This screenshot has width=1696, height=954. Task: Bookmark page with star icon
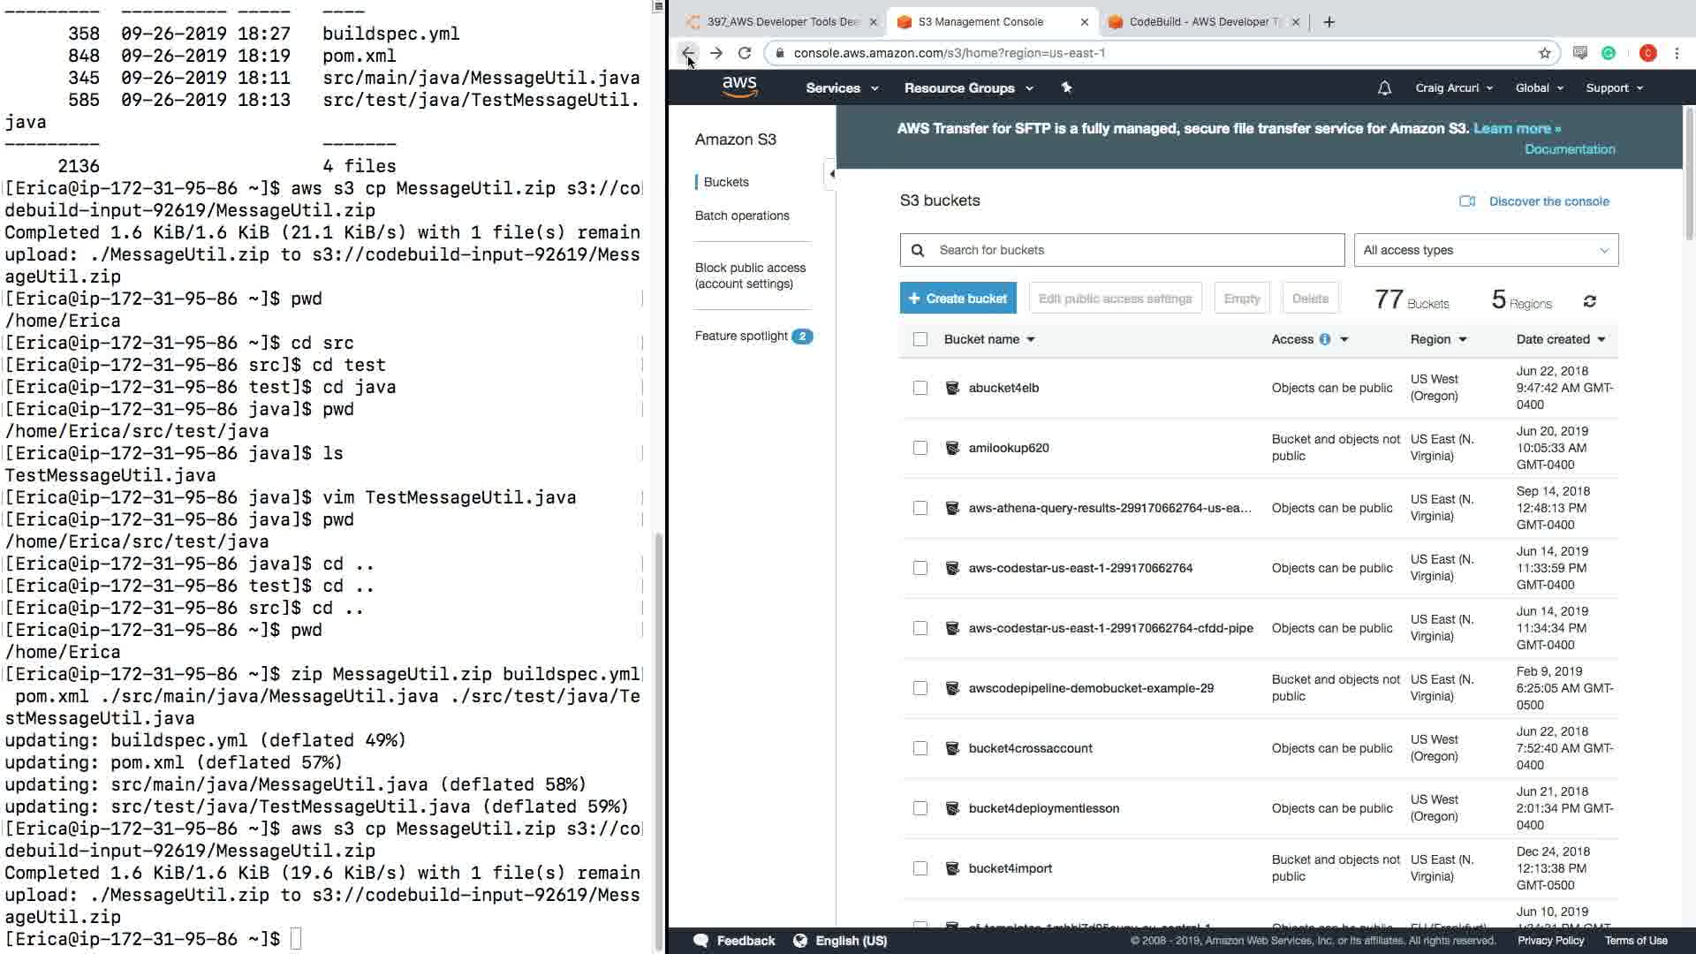coord(1544,53)
